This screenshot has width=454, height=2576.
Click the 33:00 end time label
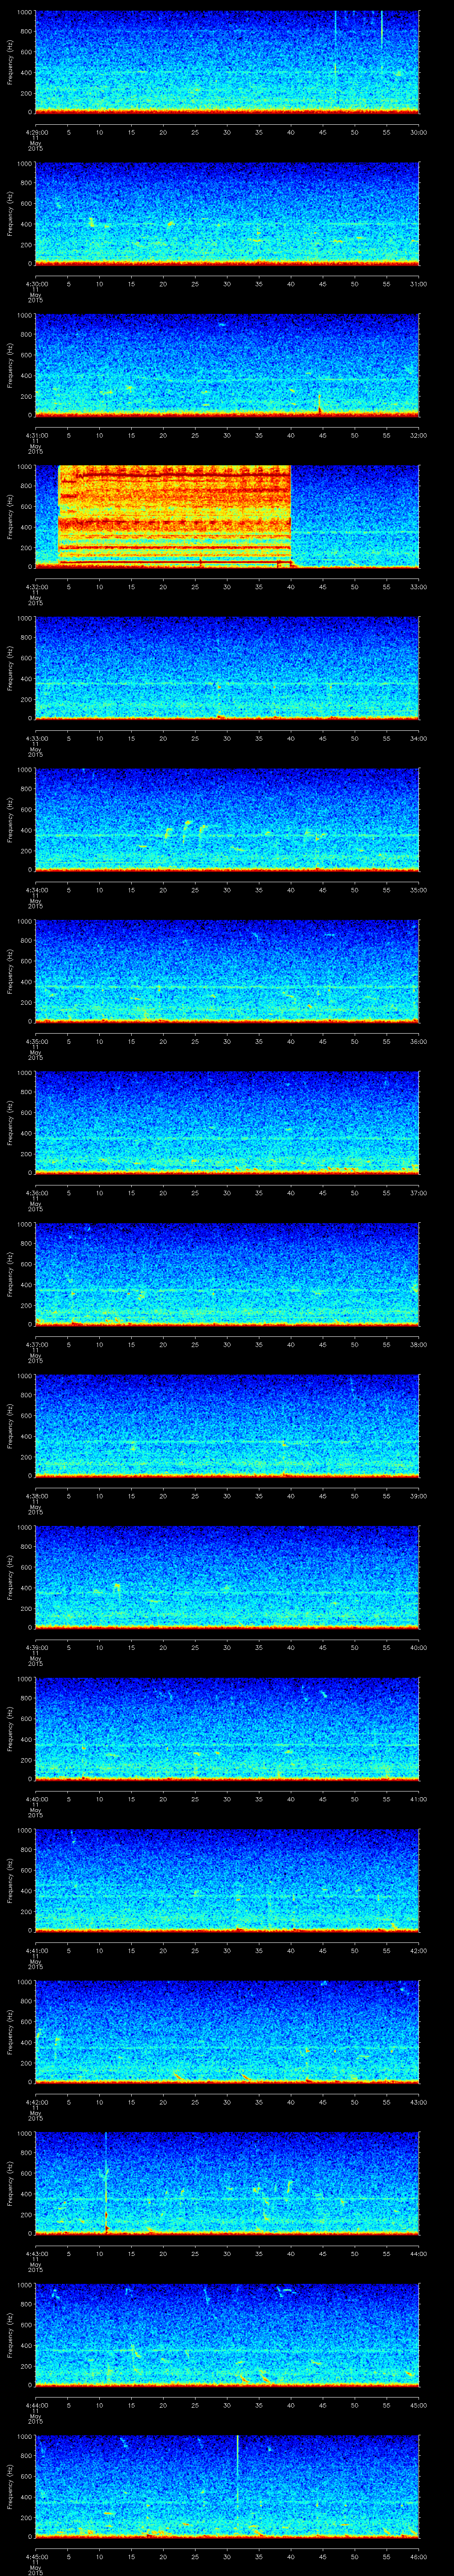(418, 587)
